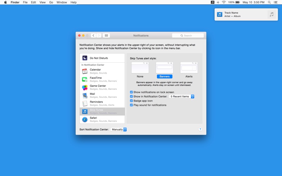Open Notification Center icon in menu bar

click(x=276, y=2)
